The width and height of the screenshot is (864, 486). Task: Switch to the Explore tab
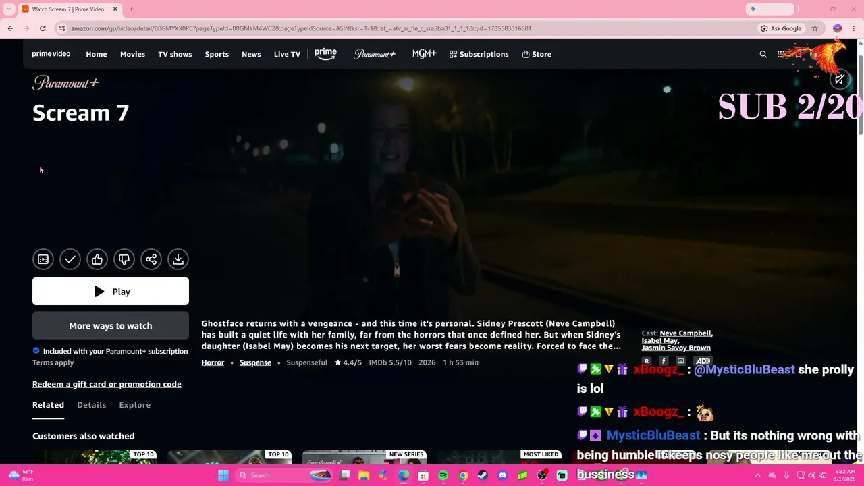coord(135,405)
